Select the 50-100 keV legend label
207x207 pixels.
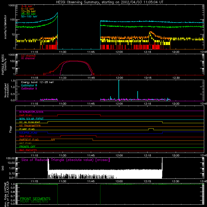pyautogui.click(x=29, y=17)
